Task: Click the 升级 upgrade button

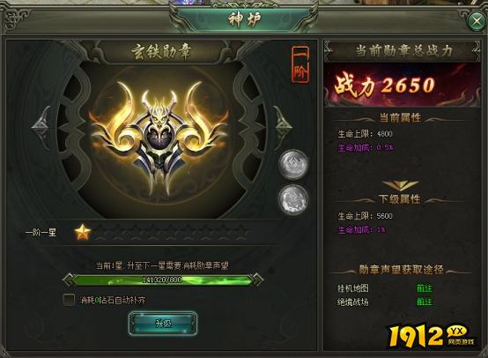Action: pyautogui.click(x=163, y=324)
